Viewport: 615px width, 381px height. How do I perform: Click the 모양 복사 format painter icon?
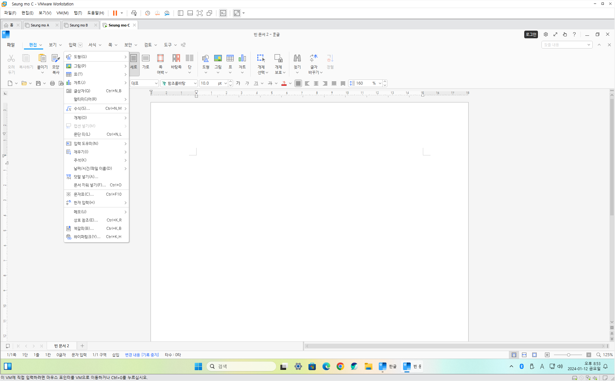point(56,59)
